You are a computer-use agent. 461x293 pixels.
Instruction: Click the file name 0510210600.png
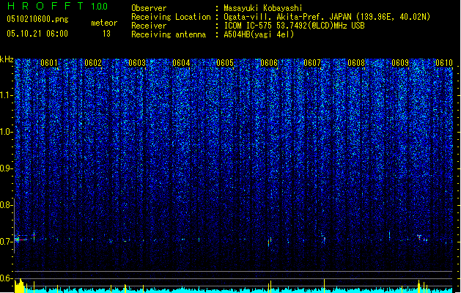(37, 19)
